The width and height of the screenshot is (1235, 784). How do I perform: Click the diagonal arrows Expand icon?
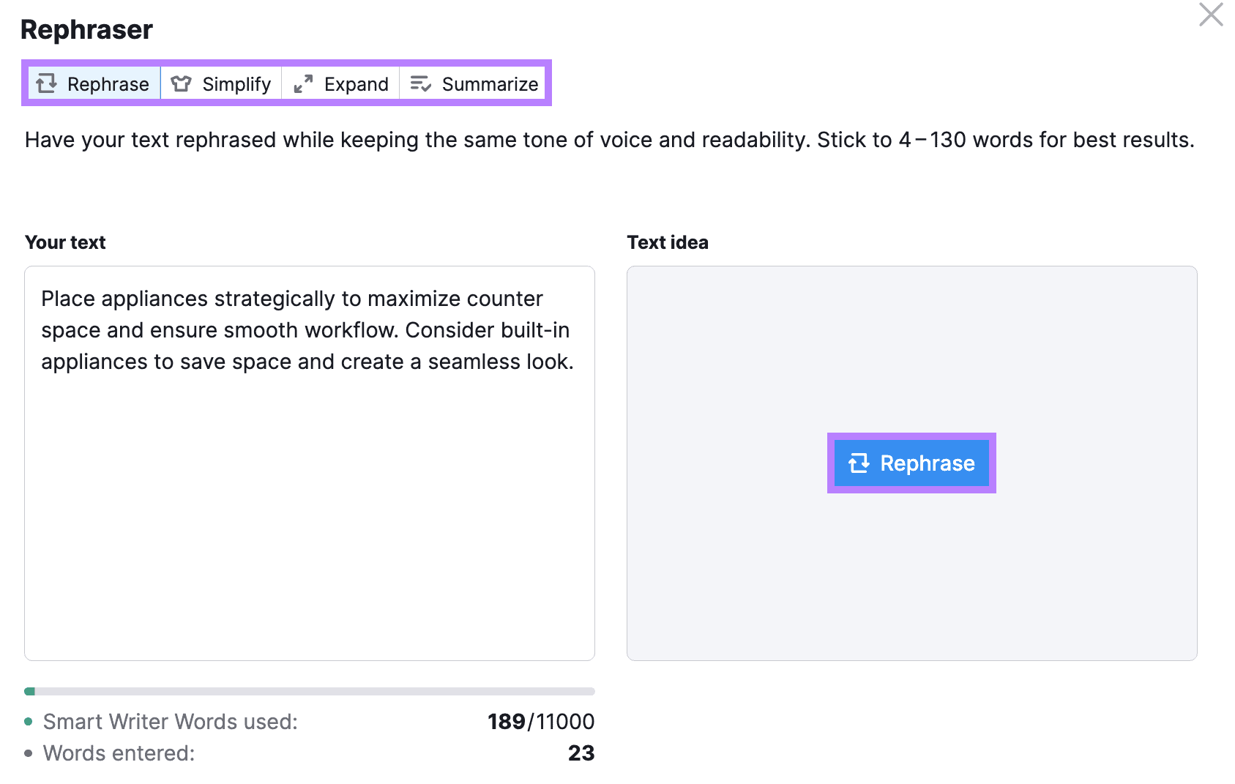pos(303,84)
